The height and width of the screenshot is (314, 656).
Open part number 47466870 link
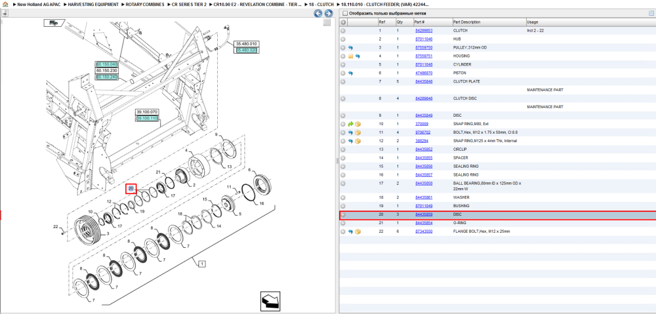coord(423,73)
